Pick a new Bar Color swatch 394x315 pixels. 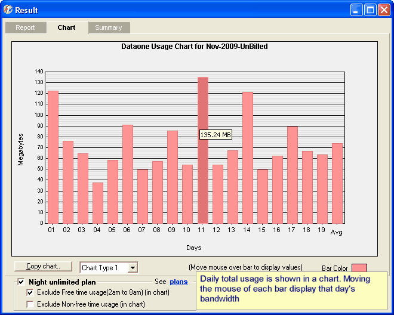point(359,269)
